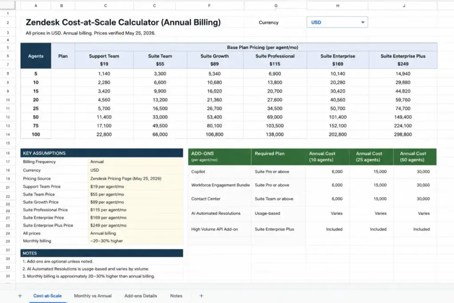Select the Suite Professional $115 header cell

point(275,60)
